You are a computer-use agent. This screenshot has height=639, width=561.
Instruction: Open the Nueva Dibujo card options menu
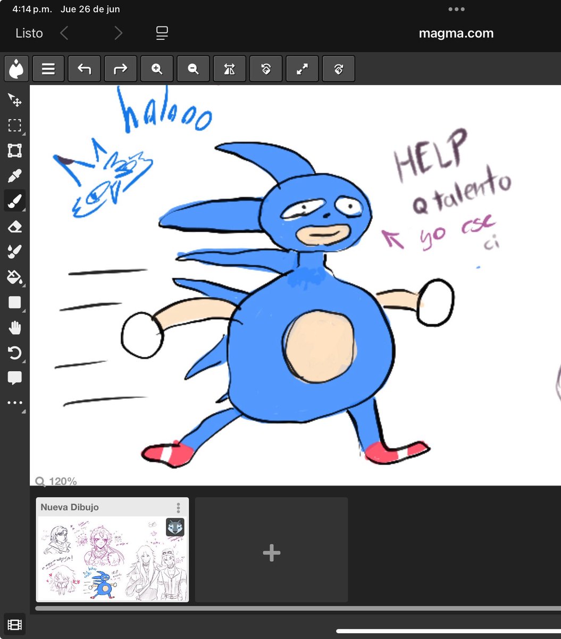click(179, 507)
